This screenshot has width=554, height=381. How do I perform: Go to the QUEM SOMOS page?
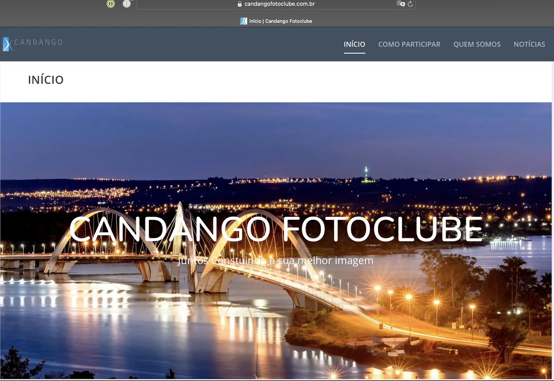[477, 44]
